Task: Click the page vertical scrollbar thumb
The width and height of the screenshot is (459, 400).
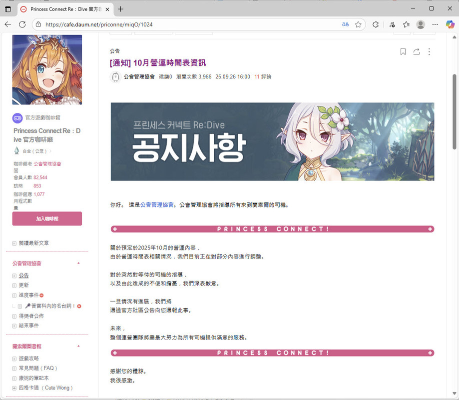Action: click(x=455, y=111)
